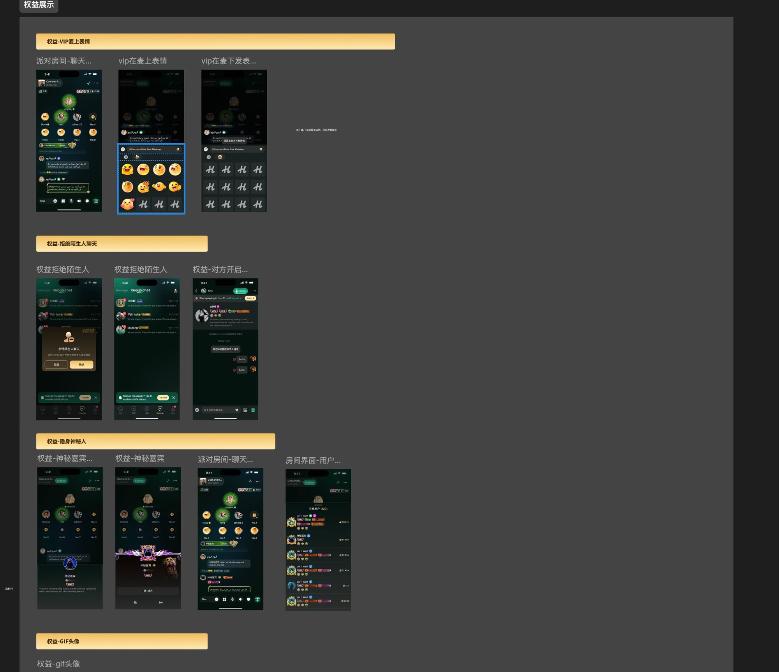Click the 取消 button in the VIP10 dialog
Screen dimensions: 779x672
(56, 365)
